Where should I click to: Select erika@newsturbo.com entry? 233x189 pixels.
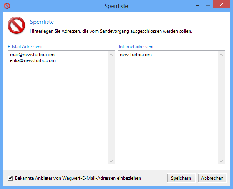33,60
